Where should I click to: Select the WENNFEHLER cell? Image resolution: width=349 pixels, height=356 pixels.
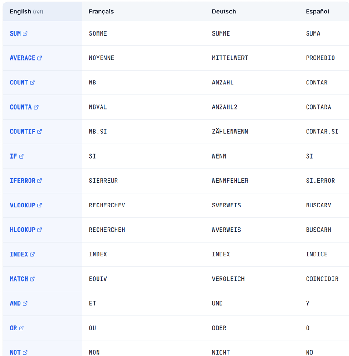(252, 181)
